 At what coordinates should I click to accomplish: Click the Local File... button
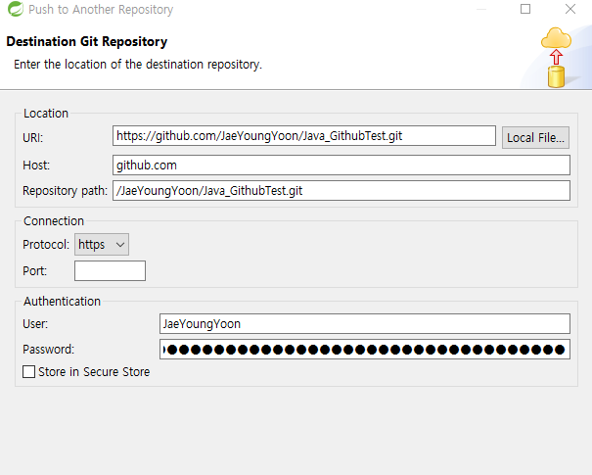[x=535, y=137]
